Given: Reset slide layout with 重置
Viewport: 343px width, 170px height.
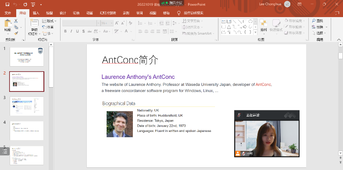Looking at the screenshot, I should pos(48,27).
